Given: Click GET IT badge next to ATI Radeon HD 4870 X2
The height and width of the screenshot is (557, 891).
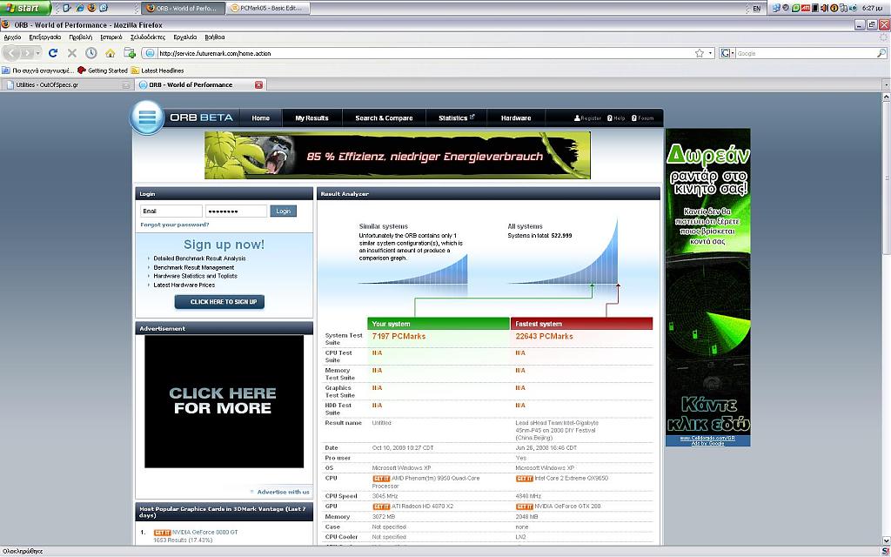Looking at the screenshot, I should [x=381, y=507].
